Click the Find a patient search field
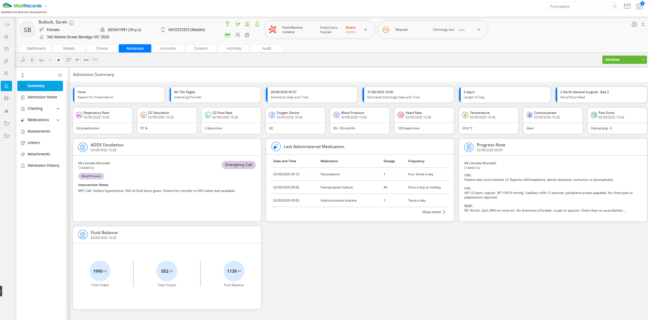 tap(578, 6)
